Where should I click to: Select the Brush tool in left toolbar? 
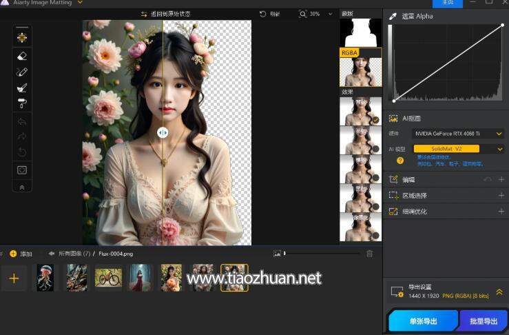[x=22, y=88]
